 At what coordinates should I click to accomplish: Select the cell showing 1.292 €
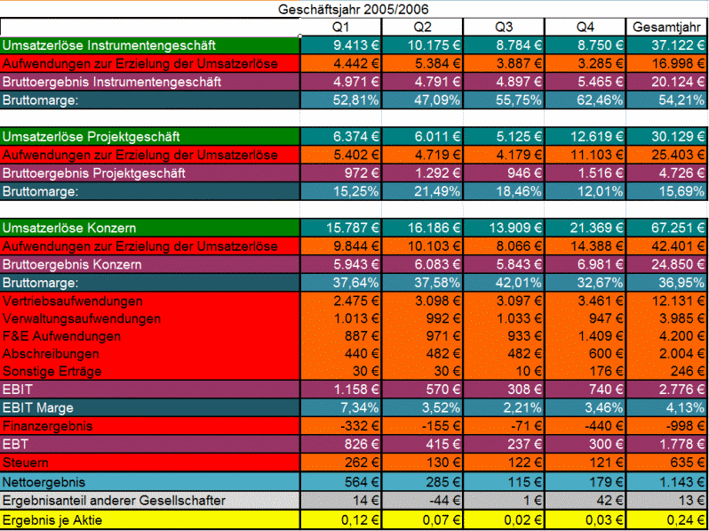pyautogui.click(x=422, y=173)
